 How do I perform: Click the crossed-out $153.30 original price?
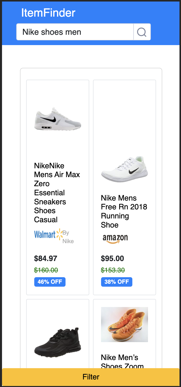(x=112, y=270)
